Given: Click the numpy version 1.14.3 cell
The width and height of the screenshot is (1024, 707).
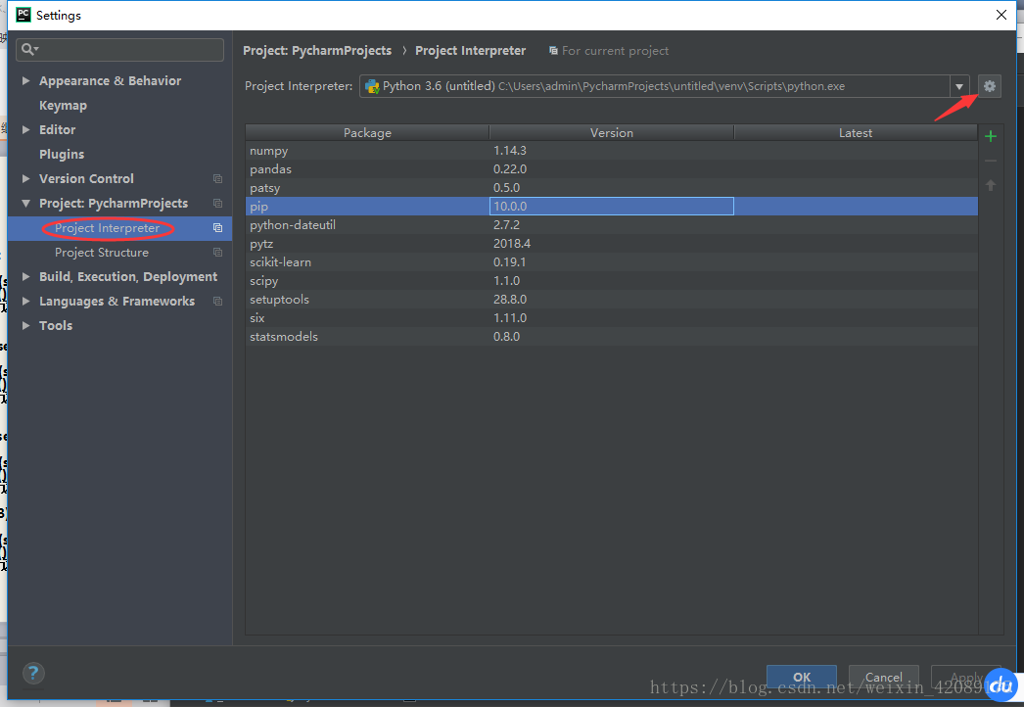Looking at the screenshot, I should [611, 150].
